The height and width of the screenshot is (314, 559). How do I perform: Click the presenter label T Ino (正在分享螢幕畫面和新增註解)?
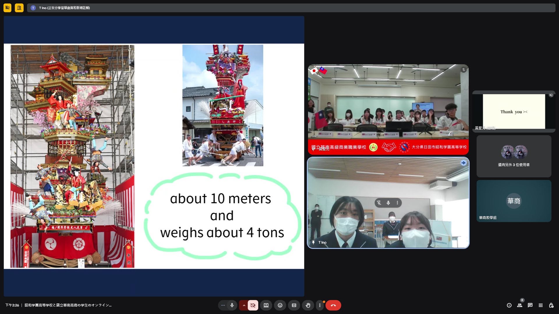tap(64, 8)
